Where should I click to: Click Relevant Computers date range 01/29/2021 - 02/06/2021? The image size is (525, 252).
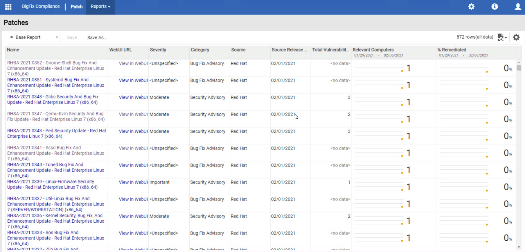coord(378,55)
